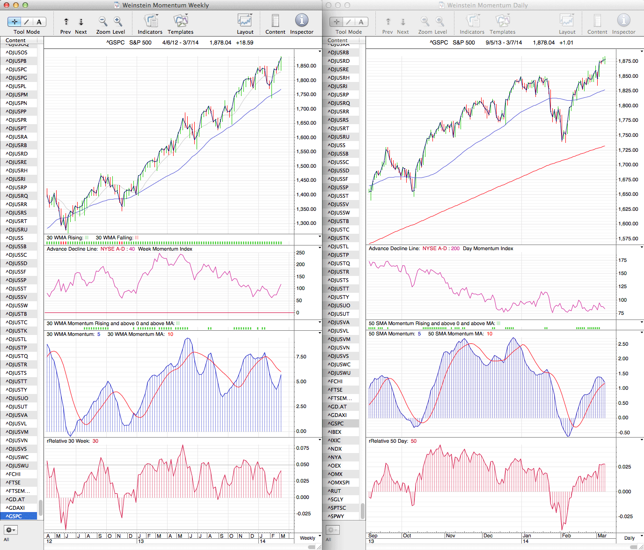The width and height of the screenshot is (644, 550).
Task: Open Templates in the Weekly window toolbar
Action: [180, 21]
